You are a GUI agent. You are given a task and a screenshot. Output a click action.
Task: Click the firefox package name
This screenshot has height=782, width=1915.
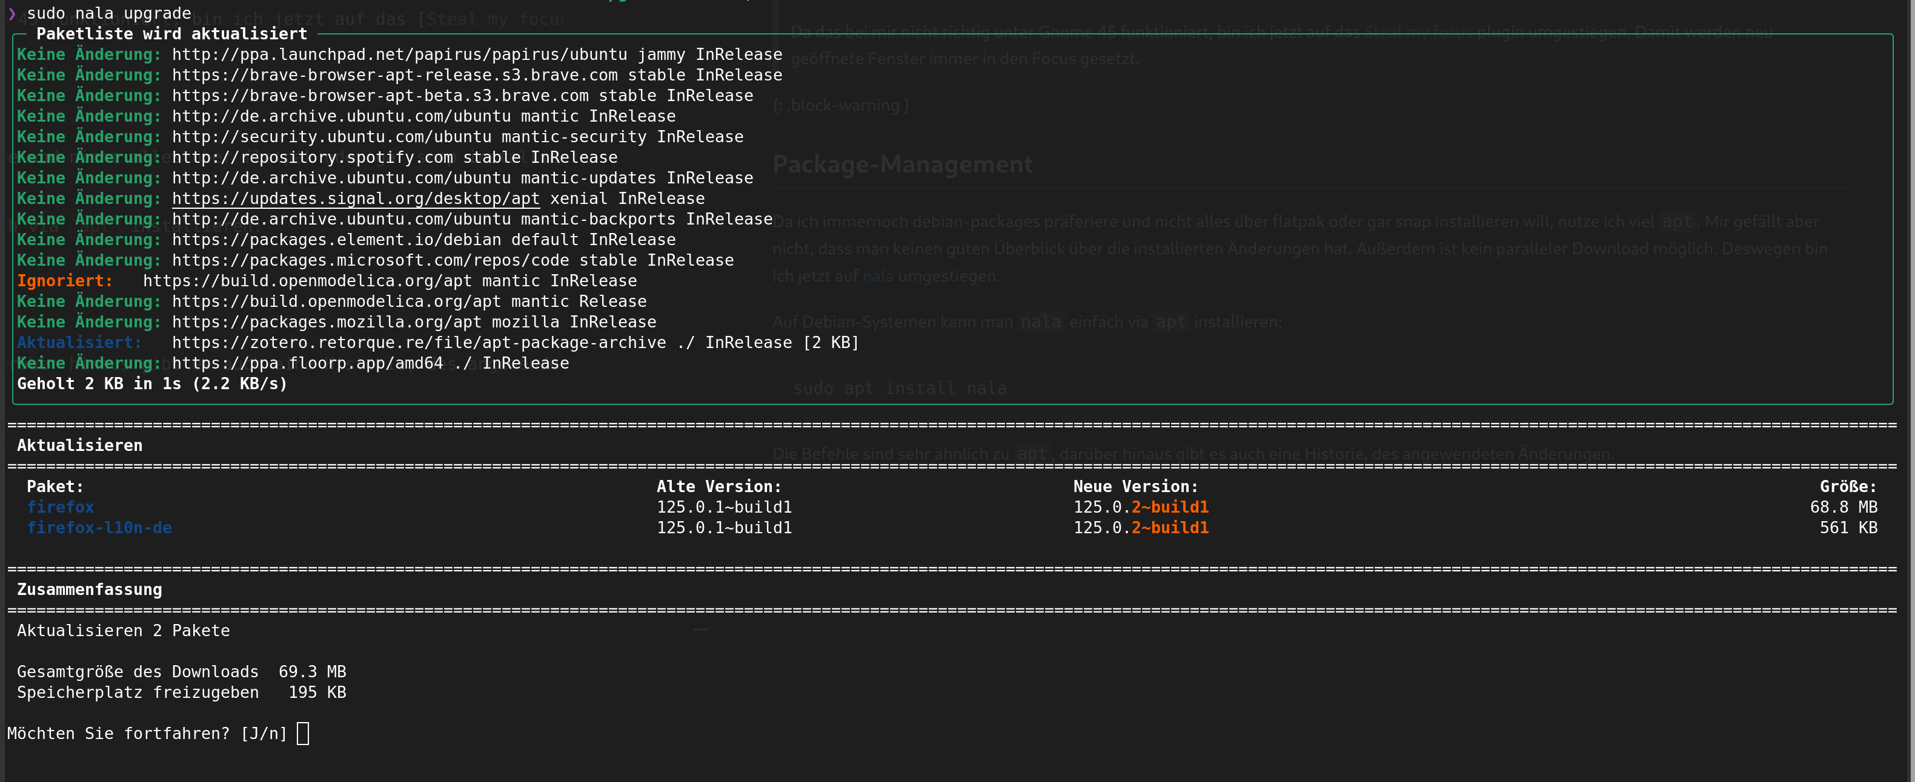click(x=60, y=507)
